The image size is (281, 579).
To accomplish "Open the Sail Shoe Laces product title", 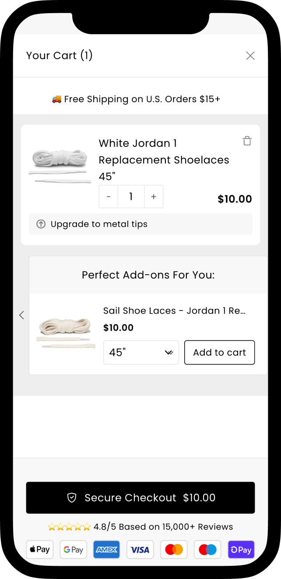I will 174,311.
